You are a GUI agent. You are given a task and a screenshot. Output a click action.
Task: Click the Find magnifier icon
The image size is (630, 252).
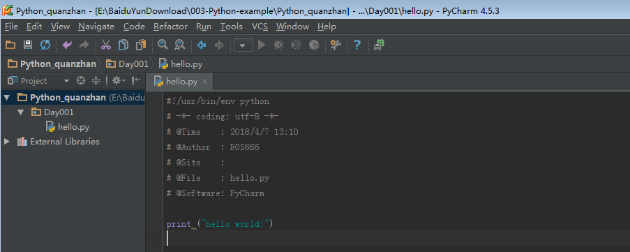[x=163, y=45]
